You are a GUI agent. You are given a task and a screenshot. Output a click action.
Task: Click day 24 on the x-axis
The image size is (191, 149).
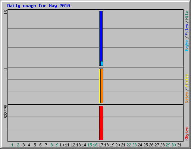140,145
